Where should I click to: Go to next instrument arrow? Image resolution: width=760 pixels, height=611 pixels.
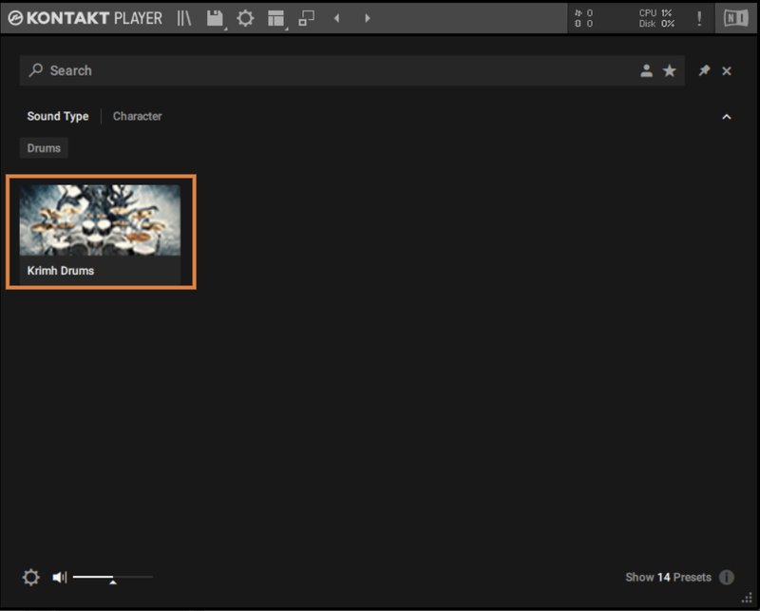[368, 18]
